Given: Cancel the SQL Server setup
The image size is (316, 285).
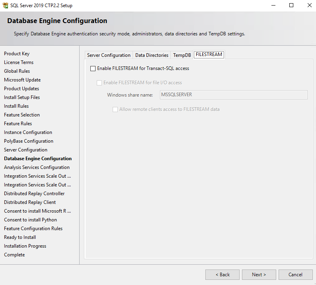Looking at the screenshot, I should click(295, 275).
